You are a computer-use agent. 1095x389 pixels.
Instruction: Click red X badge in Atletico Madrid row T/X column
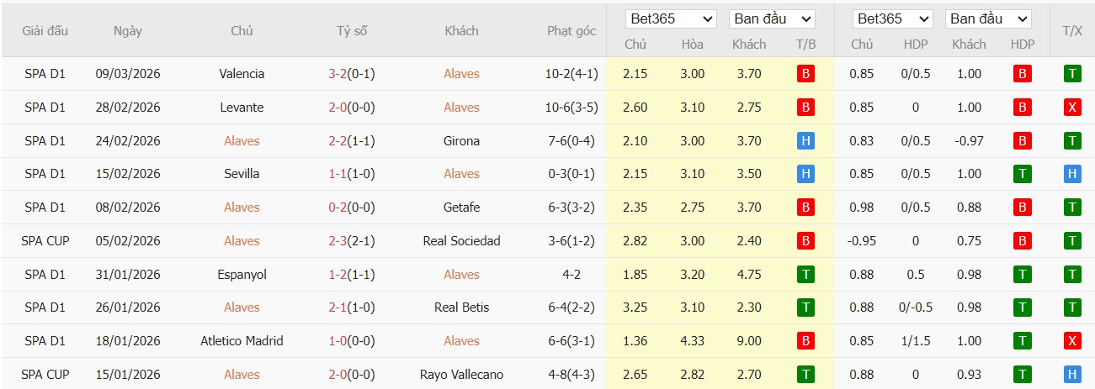[1071, 341]
